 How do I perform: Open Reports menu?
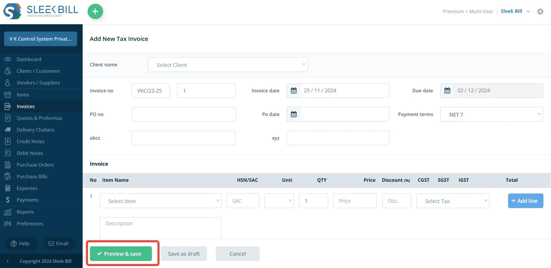[25, 212]
